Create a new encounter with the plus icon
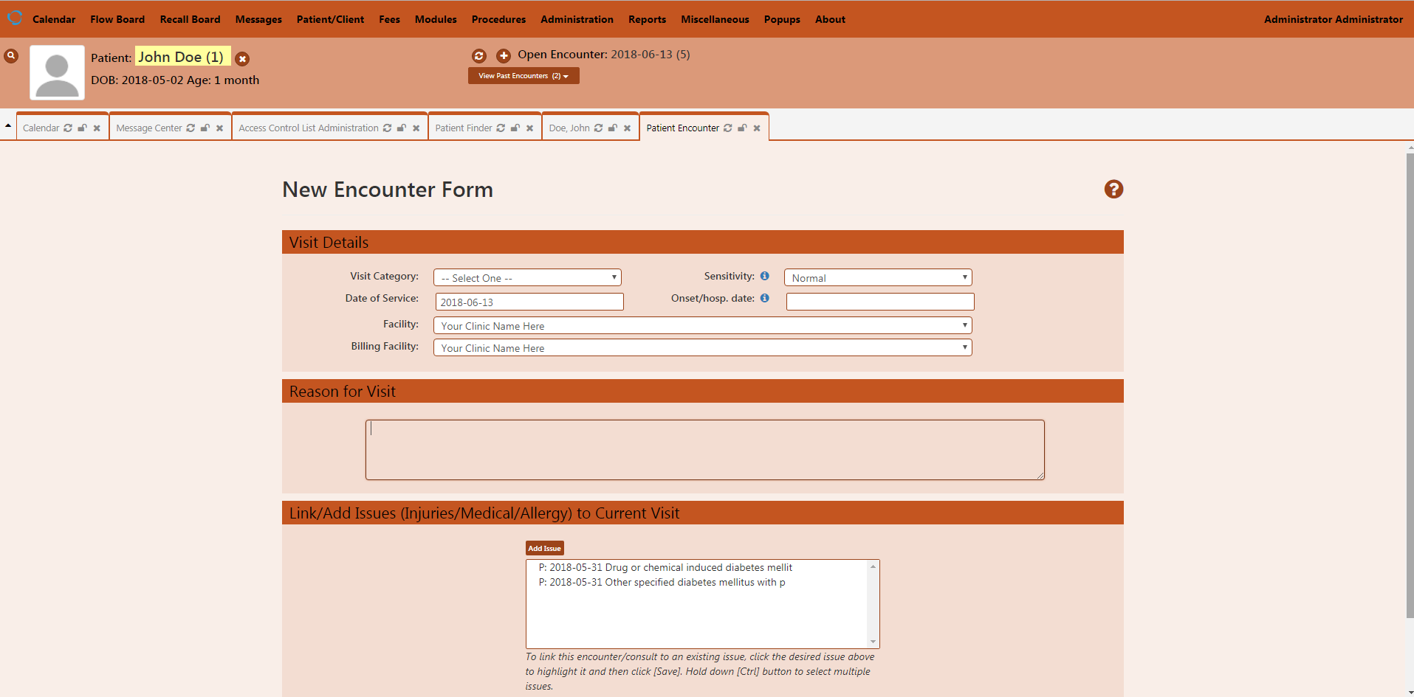The height and width of the screenshot is (697, 1414). tap(504, 55)
